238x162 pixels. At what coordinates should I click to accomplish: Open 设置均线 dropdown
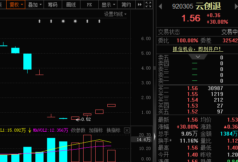(115, 14)
